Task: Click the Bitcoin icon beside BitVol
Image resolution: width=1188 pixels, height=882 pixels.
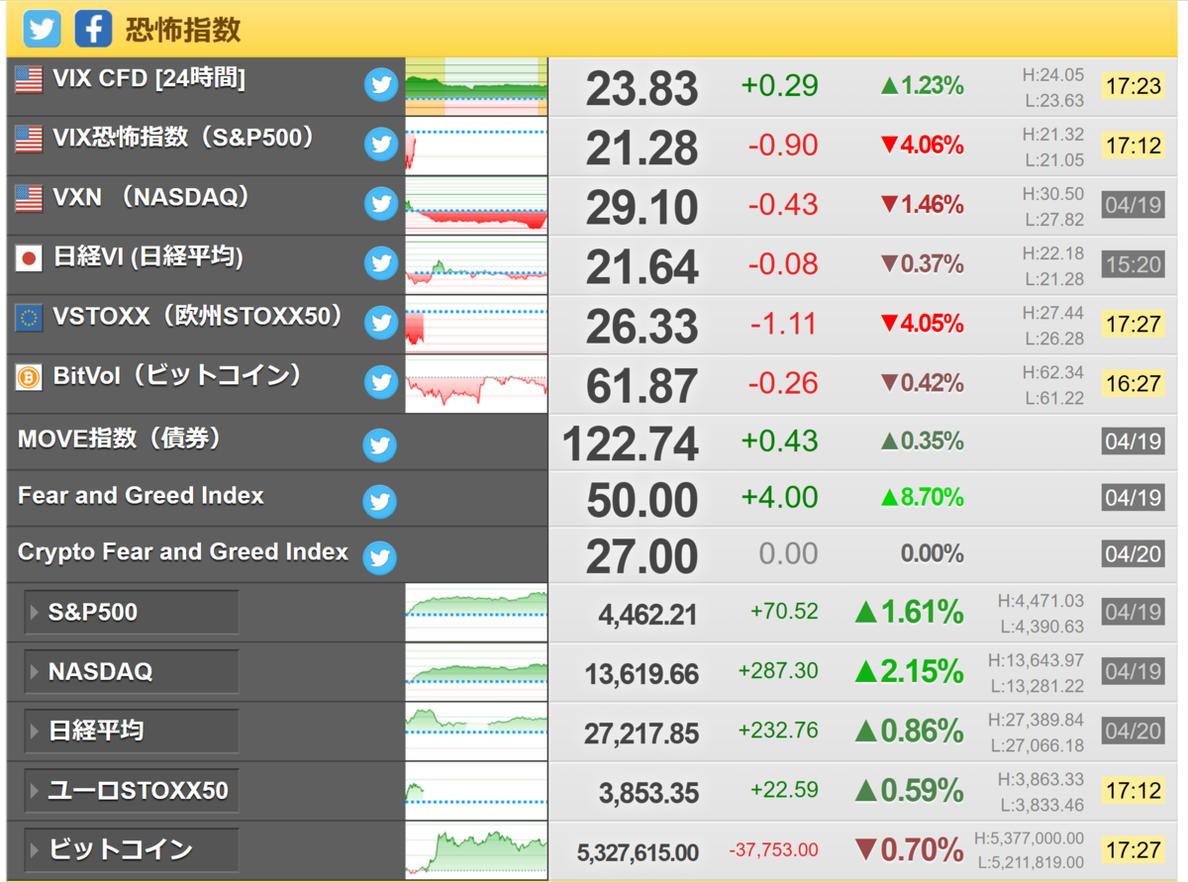Action: click(x=29, y=377)
